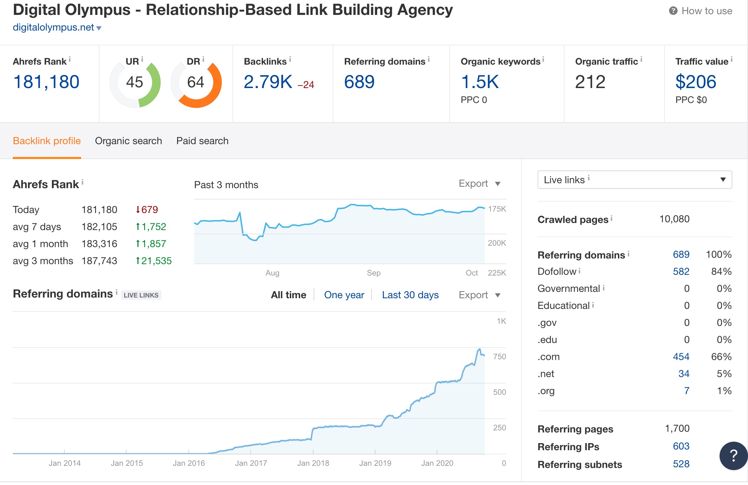Viewport: 748px width, 485px height.
Task: Switch to the Backlink profile tab
Action: pos(47,141)
